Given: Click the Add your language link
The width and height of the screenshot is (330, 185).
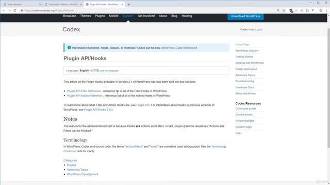Looking at the screenshot, I should (109, 71).
